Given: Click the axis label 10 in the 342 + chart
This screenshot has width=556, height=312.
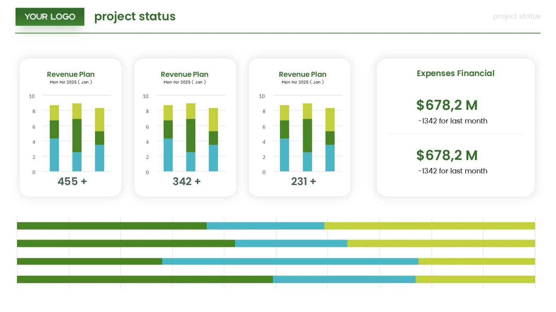Looking at the screenshot, I should [x=146, y=96].
